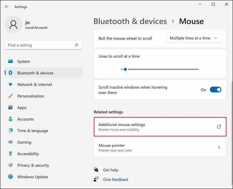This screenshot has width=233, height=189.
Task: Click the Personalization brush icon
Action: click(x=10, y=96)
